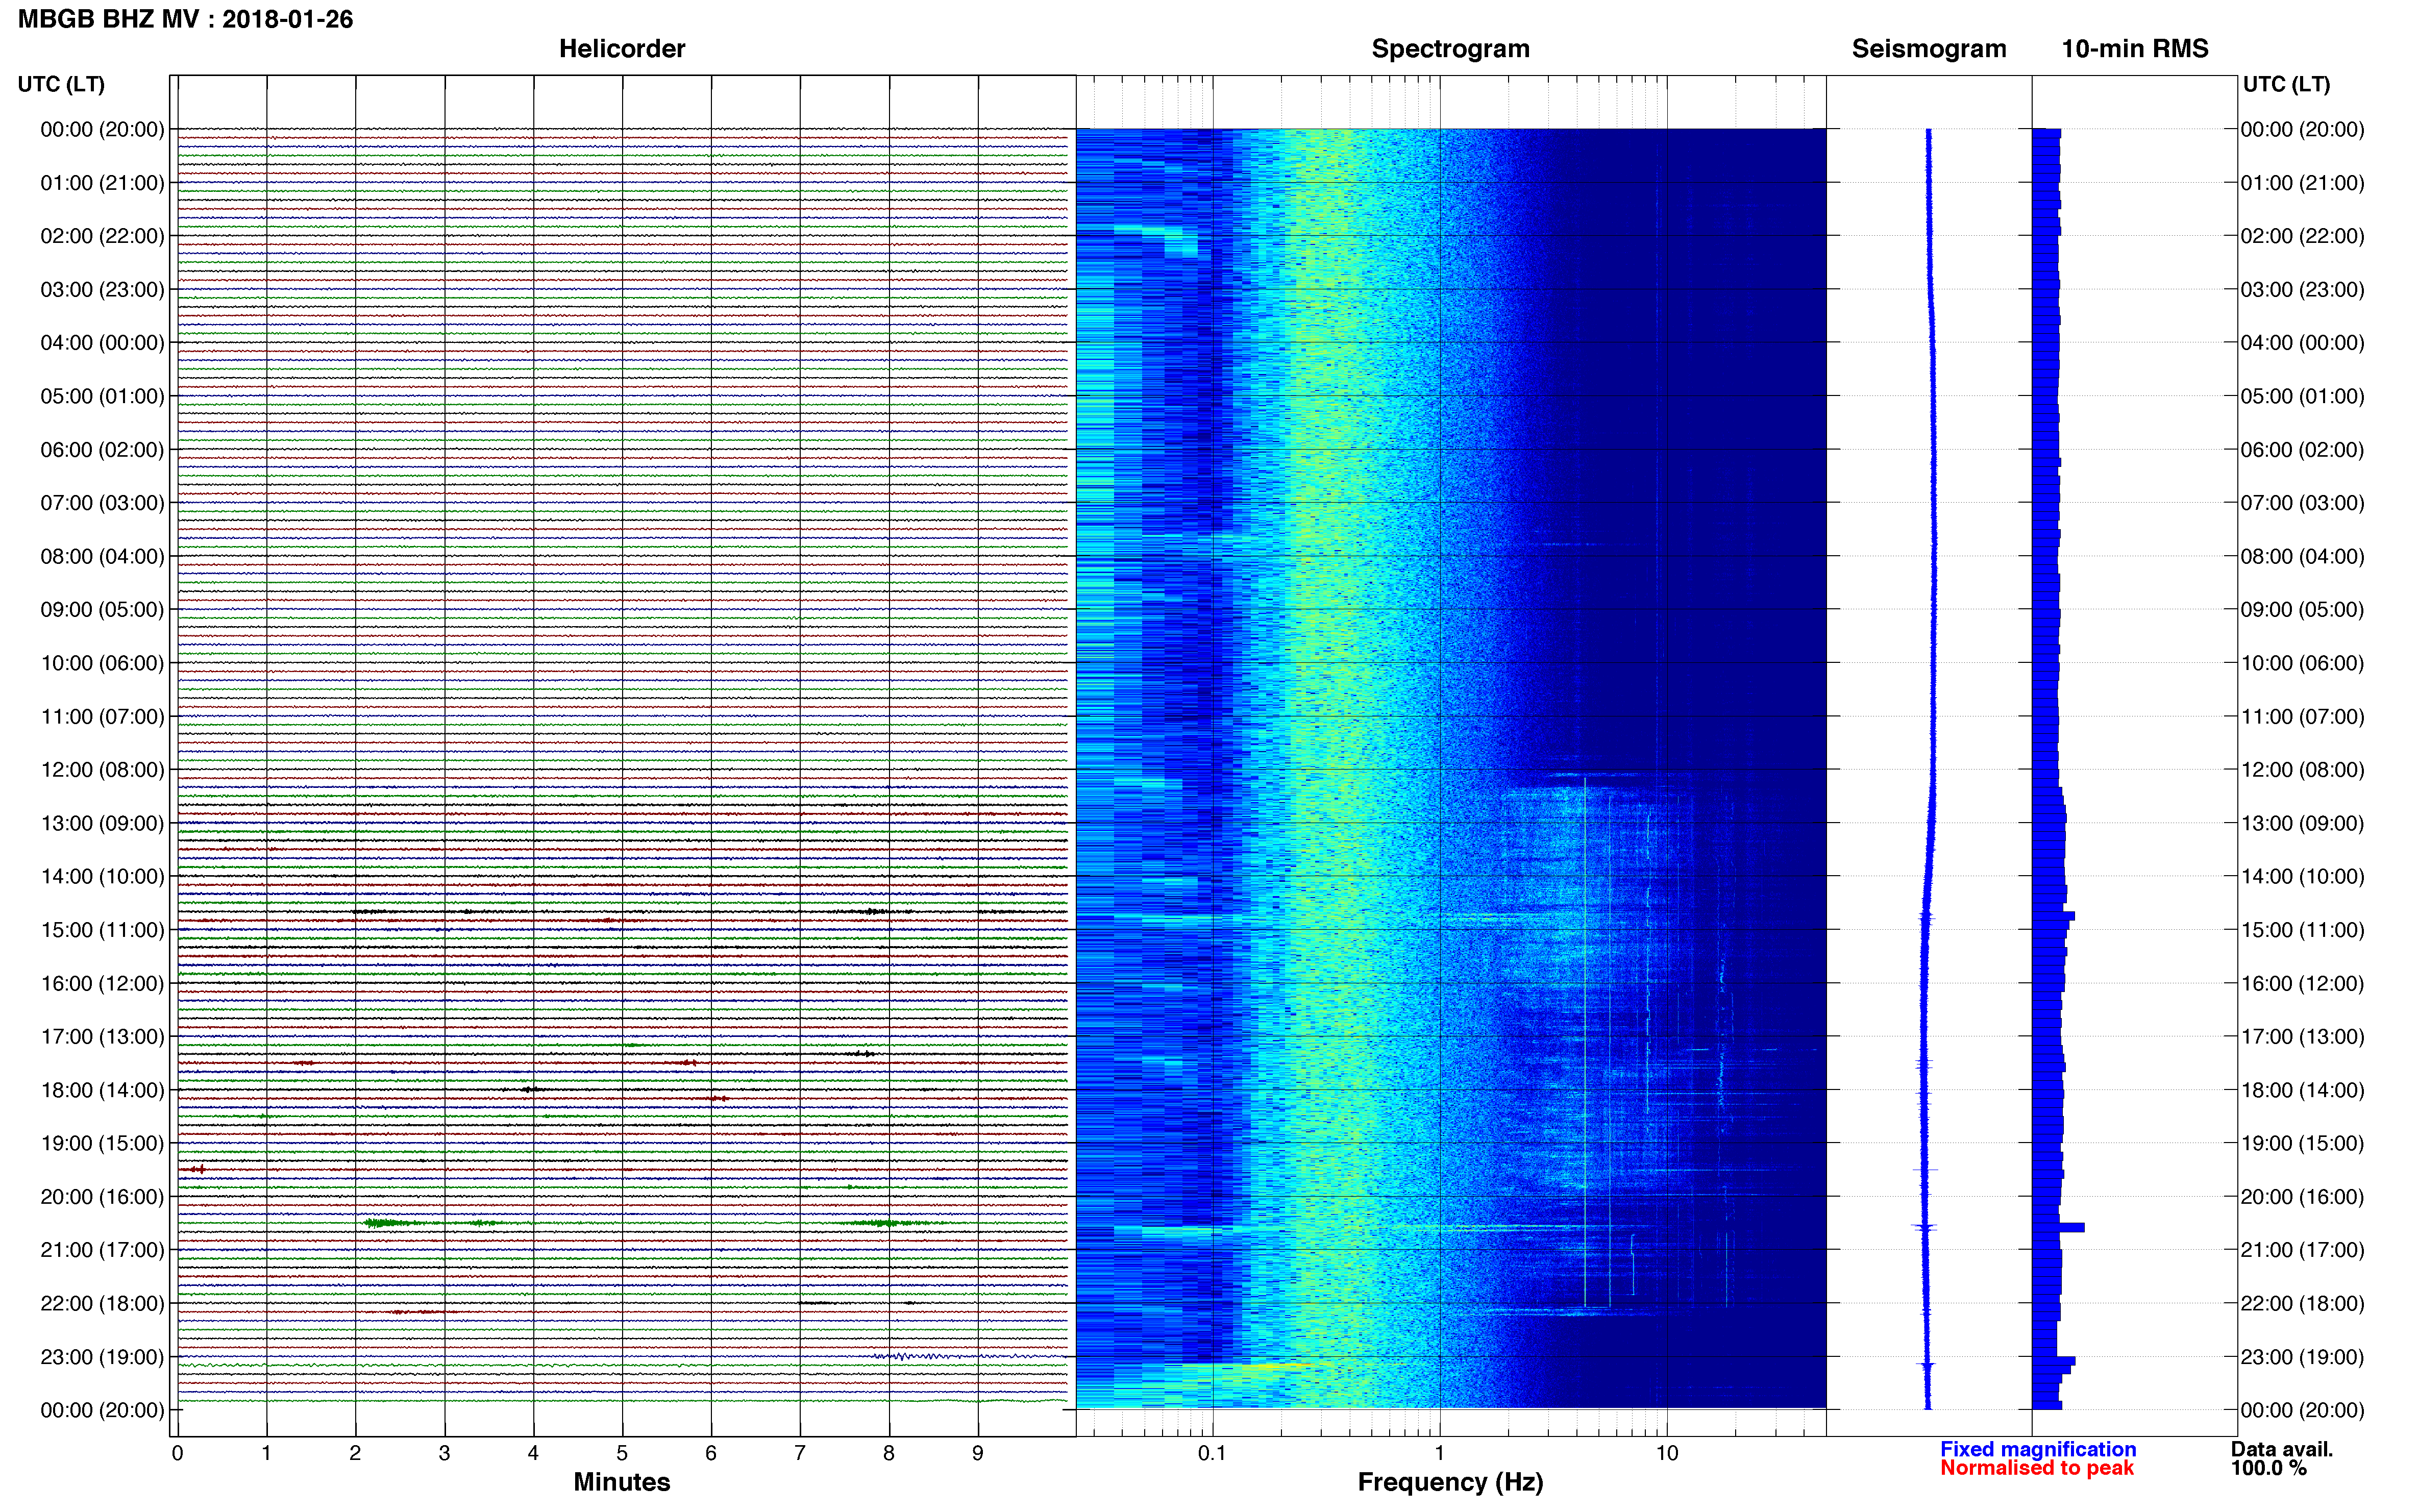Select the Spectrogram panel heading
The width and height of the screenshot is (2419, 1512).
1450,49
